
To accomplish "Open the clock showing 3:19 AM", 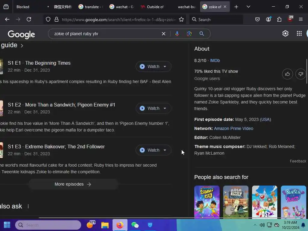I will [x=290, y=225].
